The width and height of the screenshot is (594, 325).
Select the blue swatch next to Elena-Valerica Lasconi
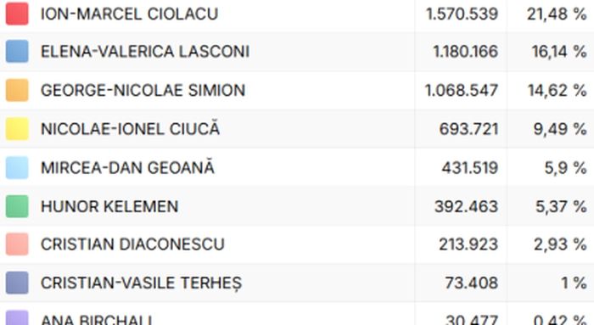[x=17, y=51]
